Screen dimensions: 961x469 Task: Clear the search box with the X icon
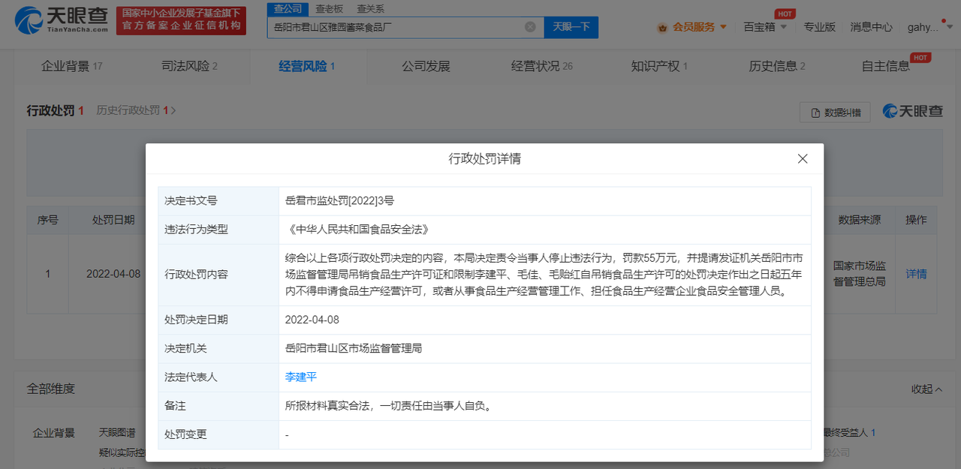point(530,27)
